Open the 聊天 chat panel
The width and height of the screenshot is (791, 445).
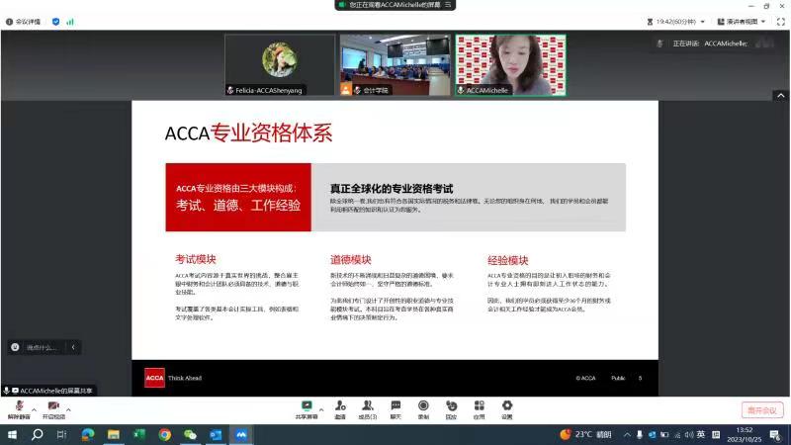[395, 408]
